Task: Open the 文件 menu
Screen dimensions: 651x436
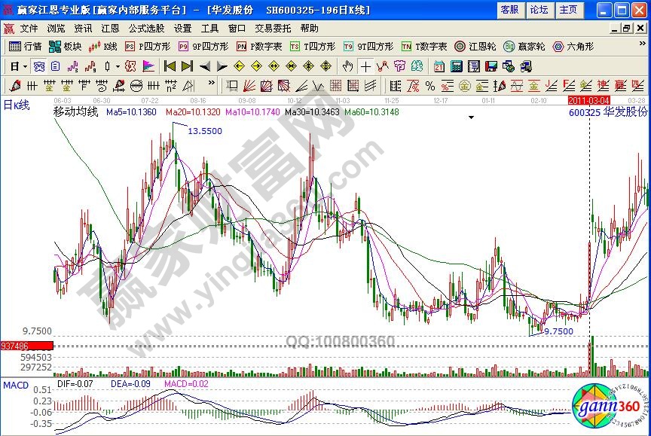Action: pyautogui.click(x=29, y=28)
